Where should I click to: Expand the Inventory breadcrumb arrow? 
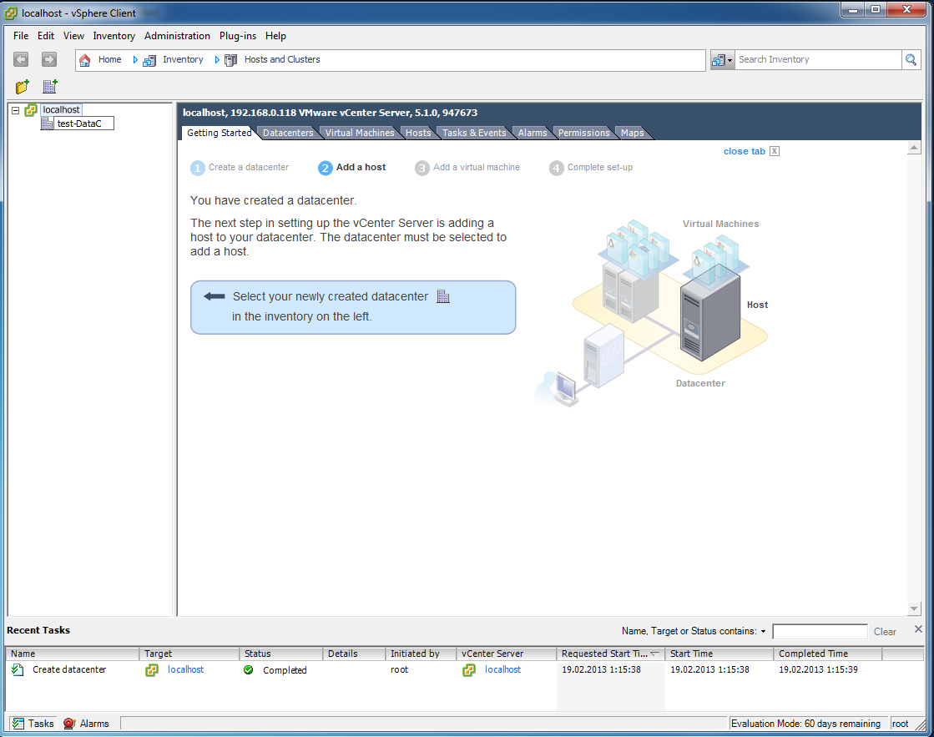217,59
